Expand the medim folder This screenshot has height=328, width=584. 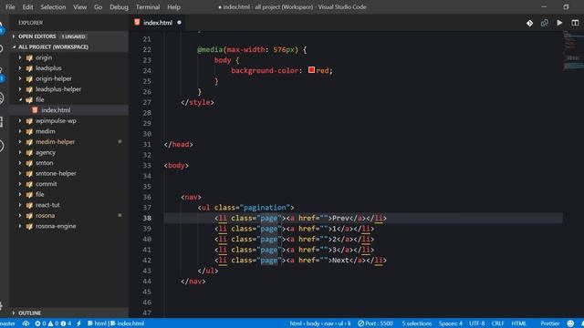(x=20, y=131)
